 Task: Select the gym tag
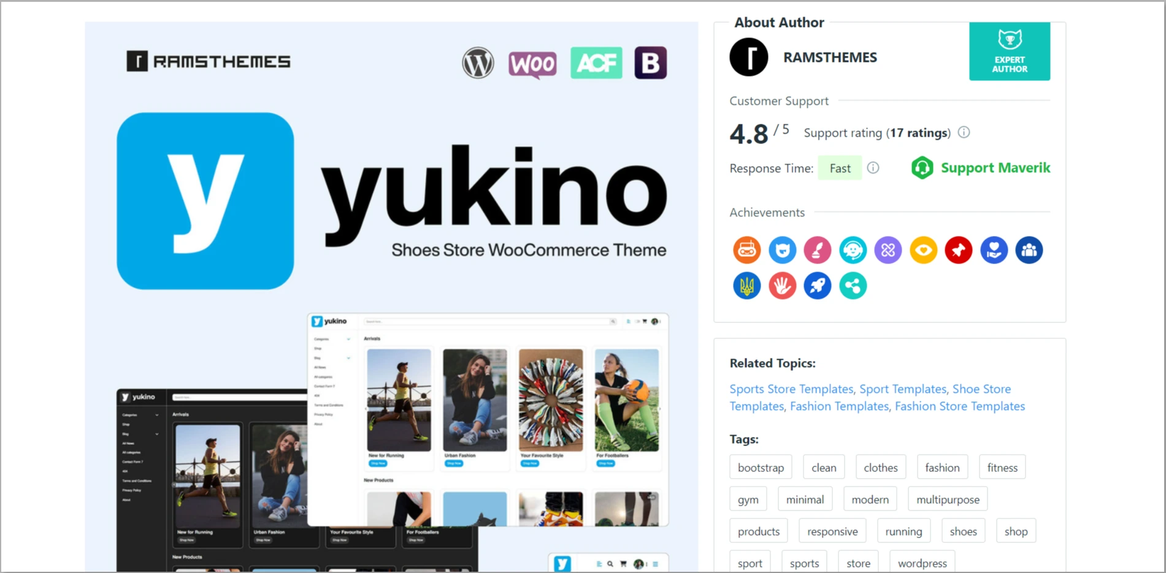coord(748,499)
